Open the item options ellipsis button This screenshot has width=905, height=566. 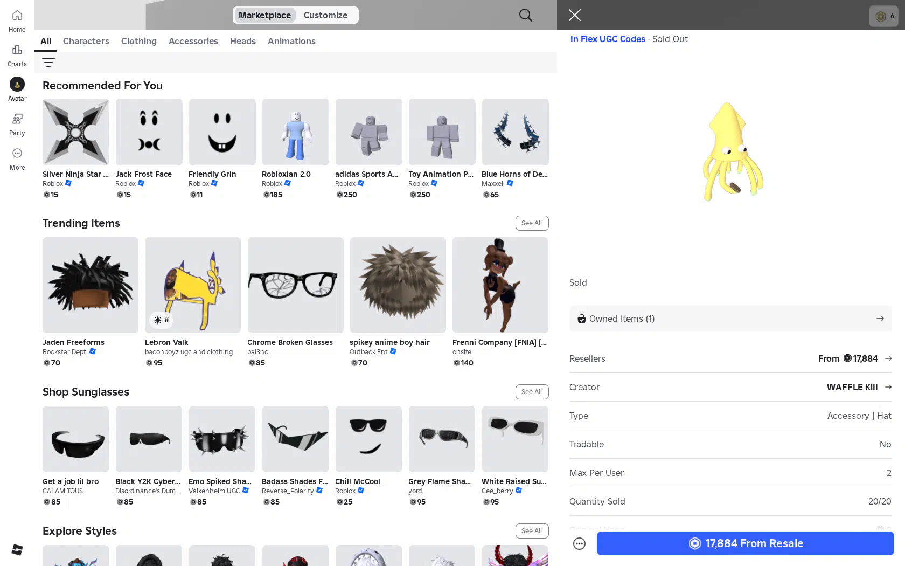[579, 543]
